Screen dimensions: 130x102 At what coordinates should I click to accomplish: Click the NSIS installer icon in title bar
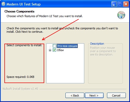3,4
